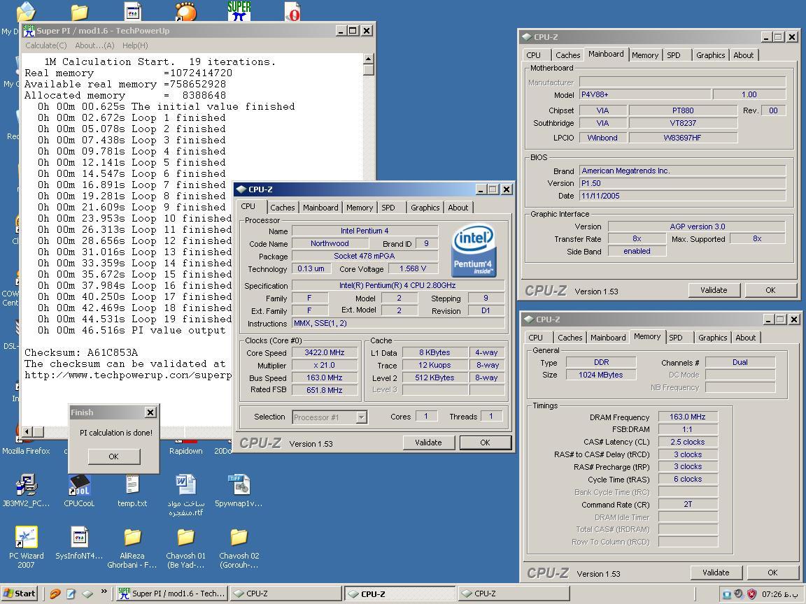This screenshot has height=604, width=806.
Task: Click OK in front CPU-Z window
Action: tap(485, 443)
